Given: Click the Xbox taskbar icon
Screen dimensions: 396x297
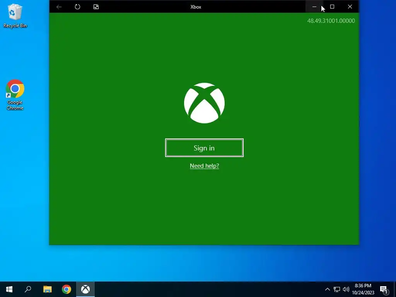Looking at the screenshot, I should tap(85, 289).
